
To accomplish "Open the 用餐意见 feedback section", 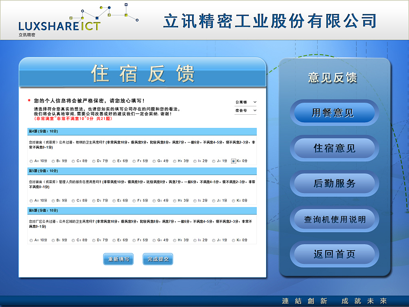I will tap(334, 112).
